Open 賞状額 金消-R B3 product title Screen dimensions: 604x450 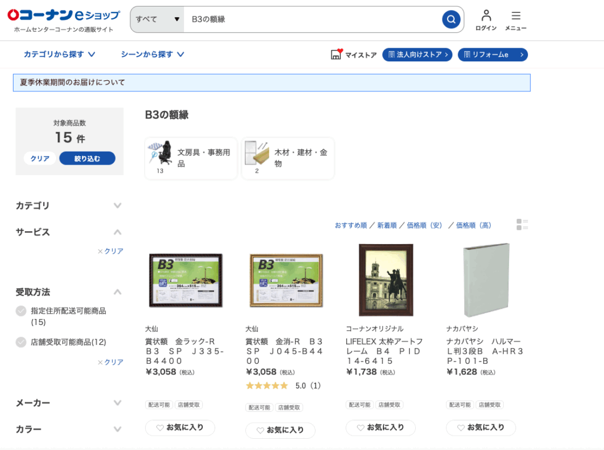(285, 352)
